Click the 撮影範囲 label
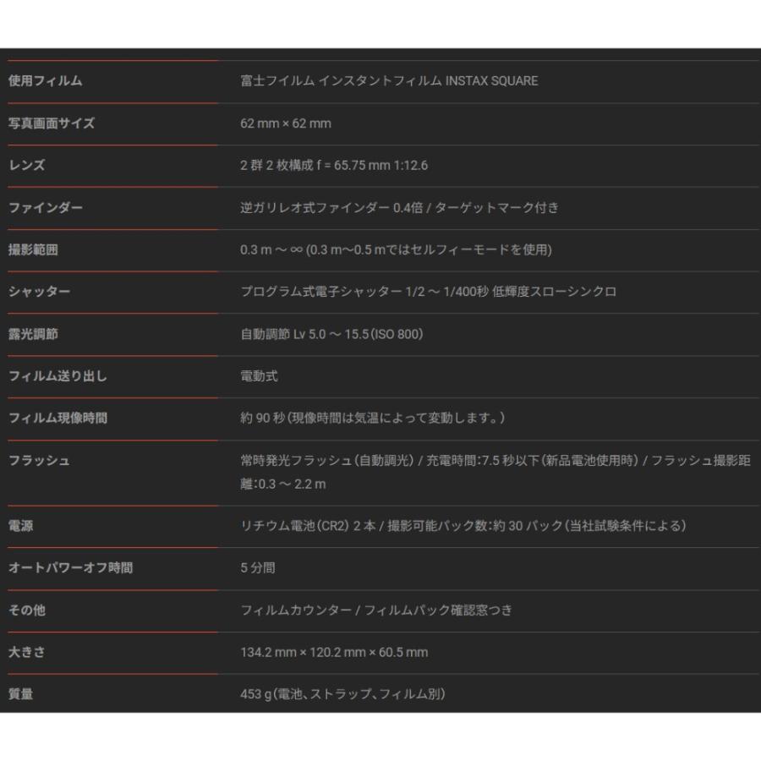Viewport: 761px width, 761px height. pyautogui.click(x=33, y=250)
